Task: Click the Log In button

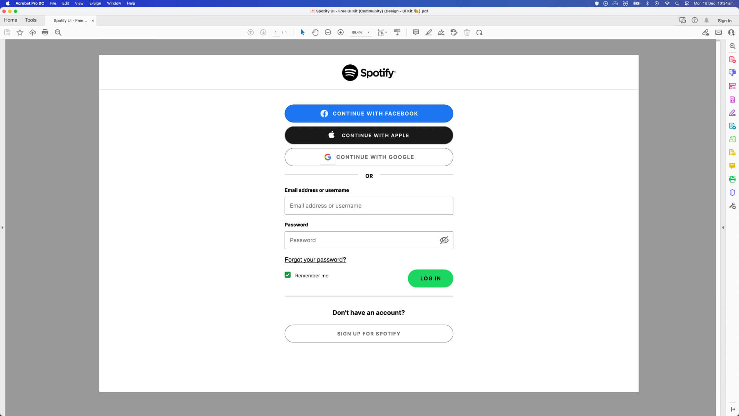Action: point(430,278)
